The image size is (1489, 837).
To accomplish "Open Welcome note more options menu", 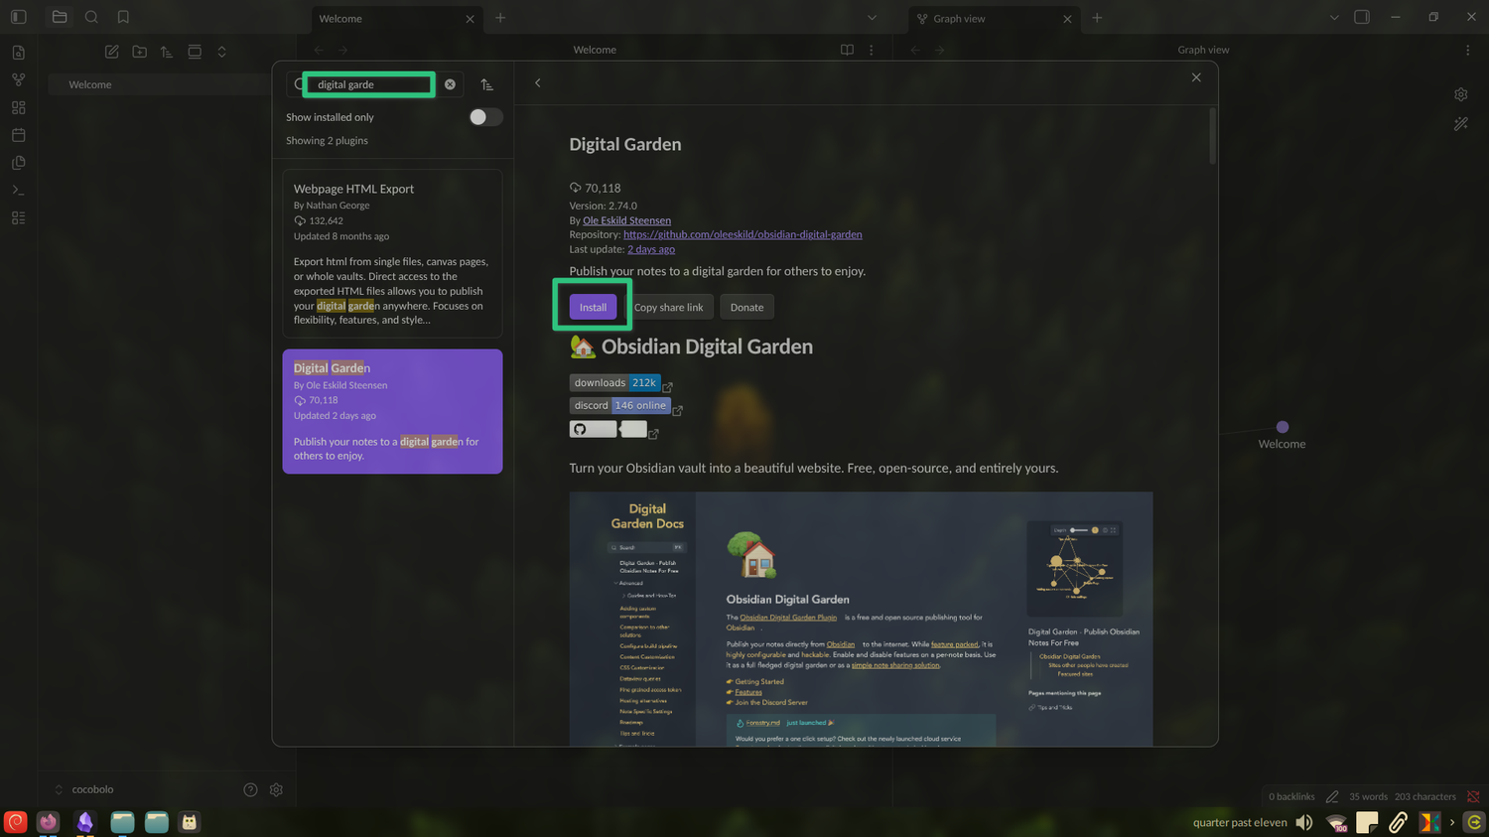I will click(872, 50).
